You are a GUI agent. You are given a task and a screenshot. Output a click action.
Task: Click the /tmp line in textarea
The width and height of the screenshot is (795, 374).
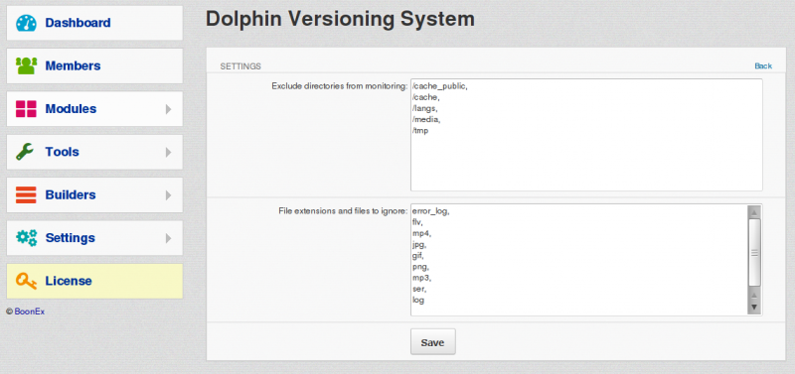420,131
